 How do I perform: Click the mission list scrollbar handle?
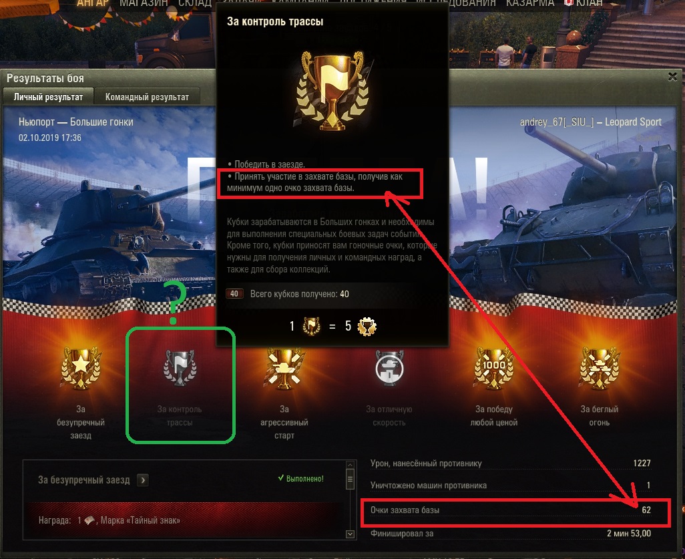coord(349,480)
